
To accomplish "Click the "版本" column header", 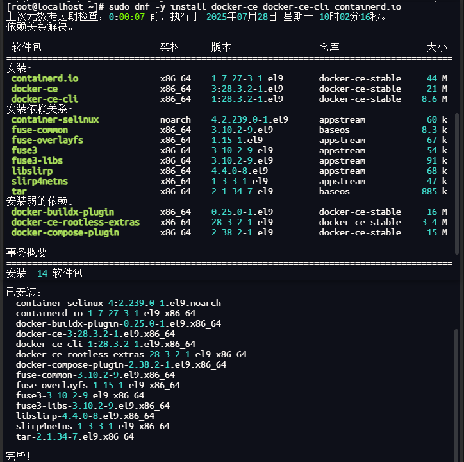I will [x=221, y=47].
